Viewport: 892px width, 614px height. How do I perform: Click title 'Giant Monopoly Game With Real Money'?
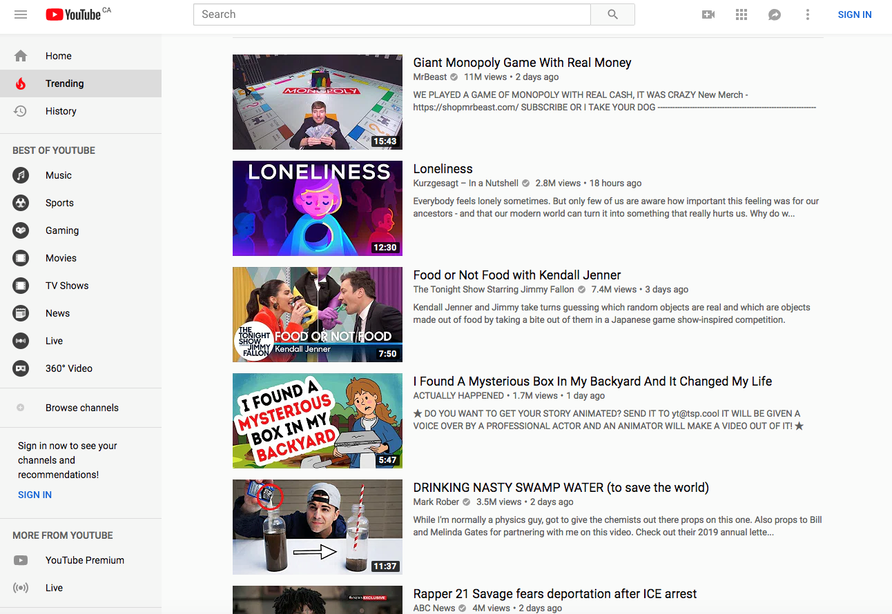[523, 63]
